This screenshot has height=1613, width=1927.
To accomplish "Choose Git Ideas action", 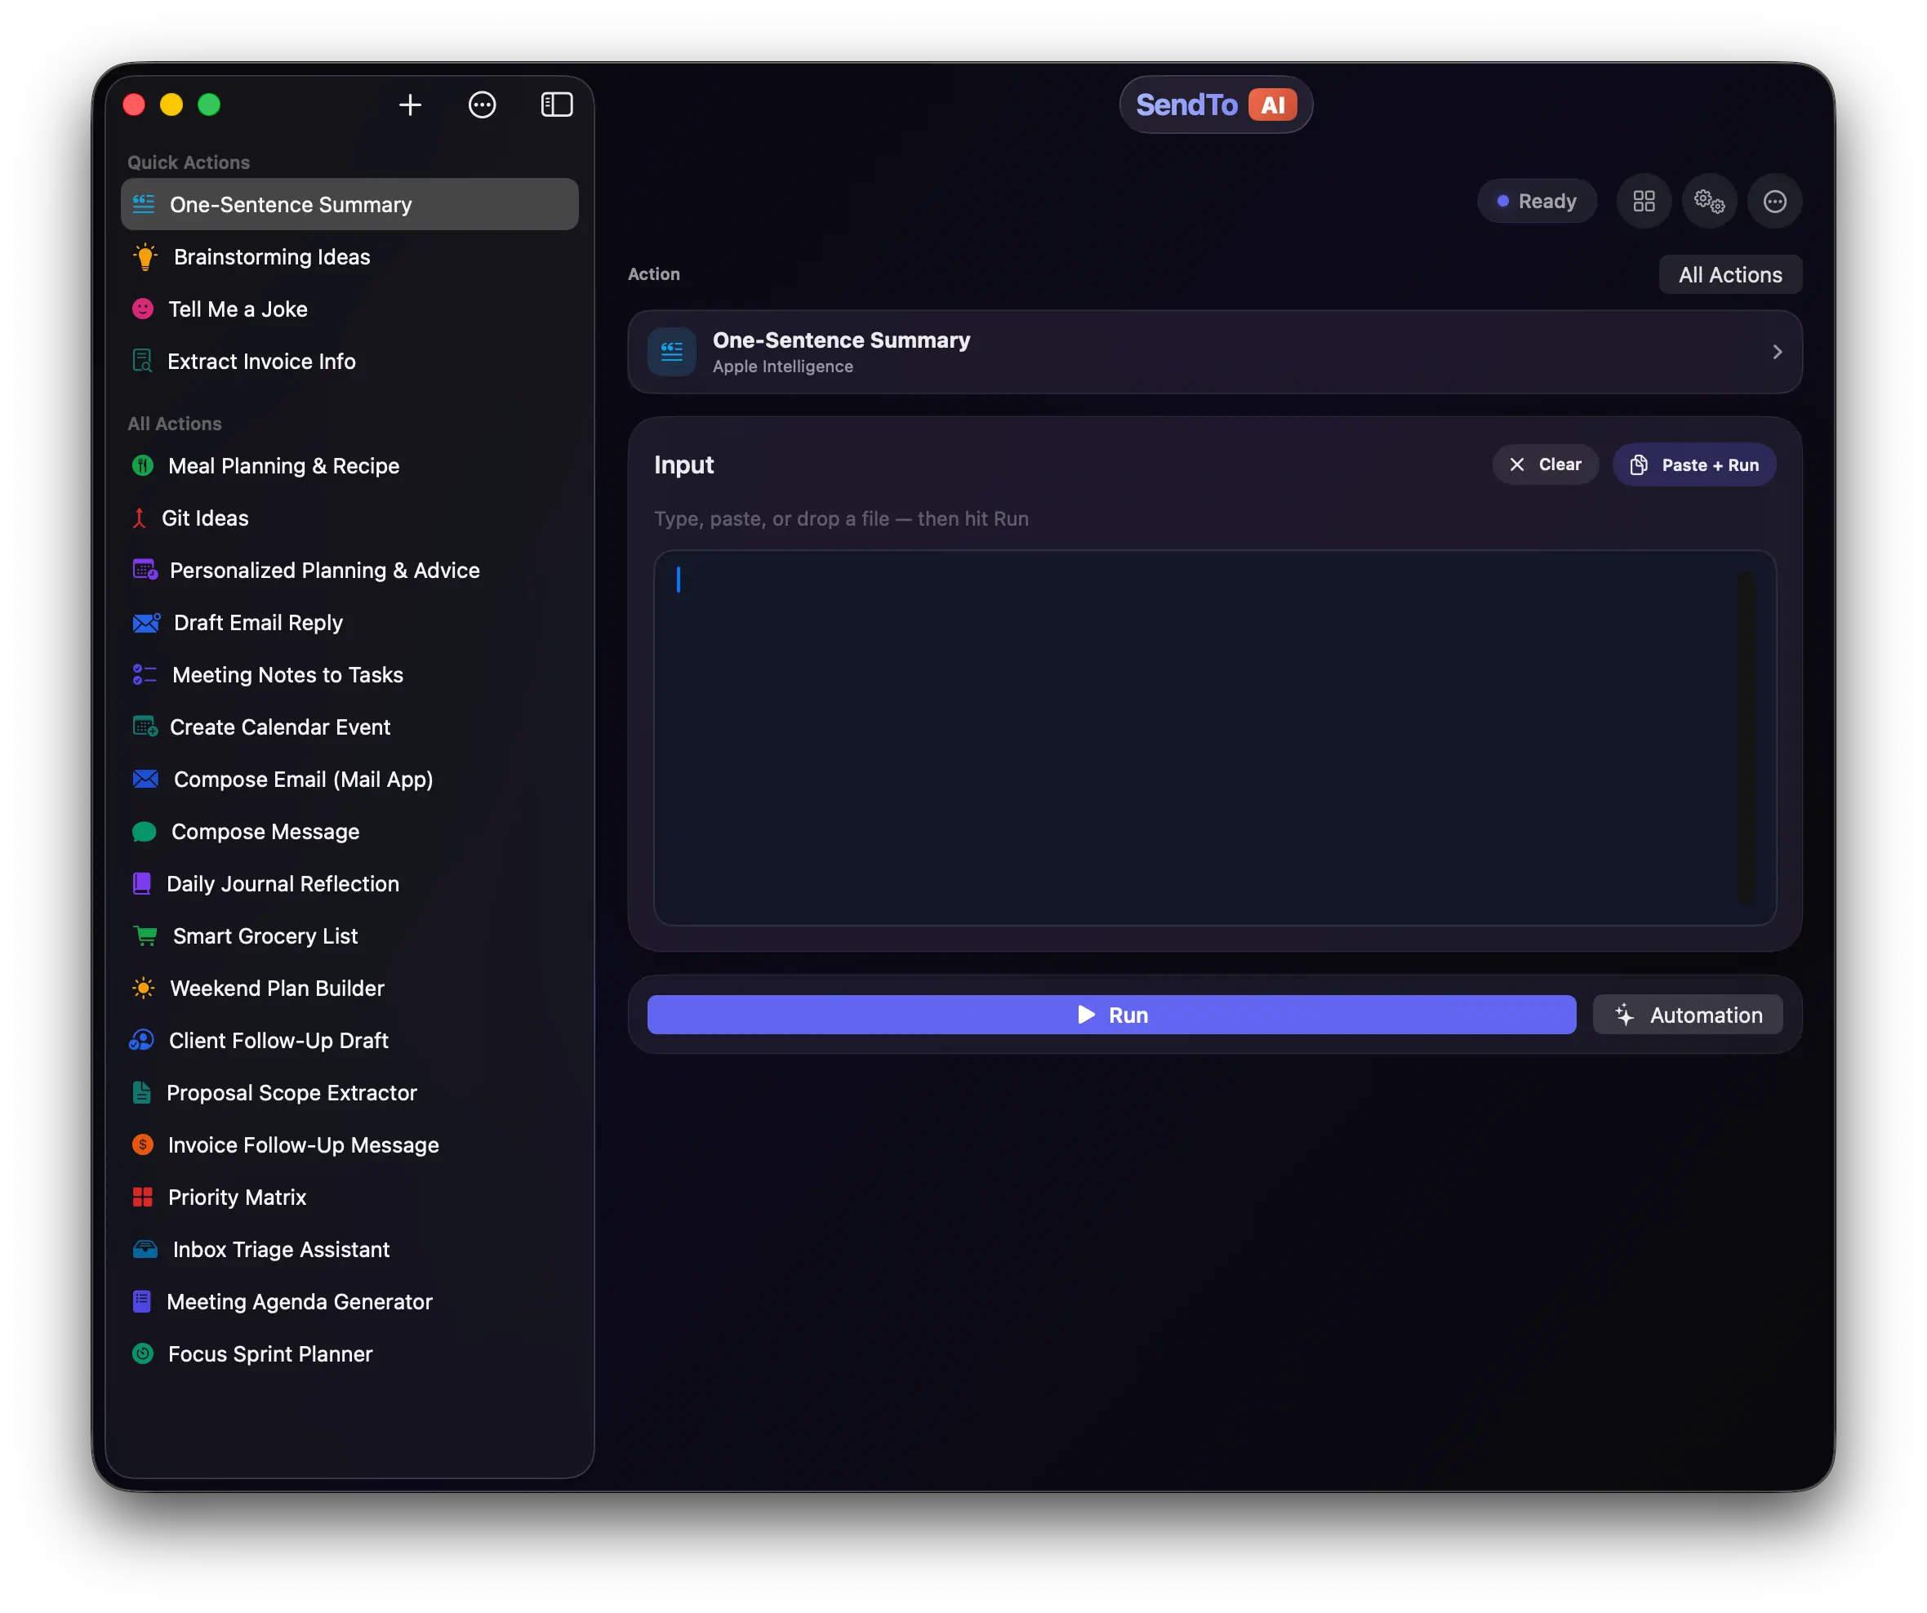I will pyautogui.click(x=349, y=518).
